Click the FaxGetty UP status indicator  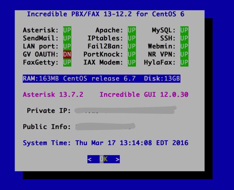point(67,62)
